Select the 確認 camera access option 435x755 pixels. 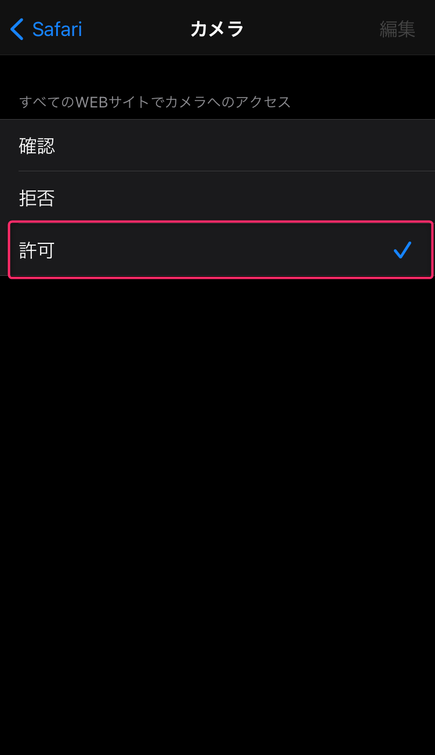tap(217, 145)
